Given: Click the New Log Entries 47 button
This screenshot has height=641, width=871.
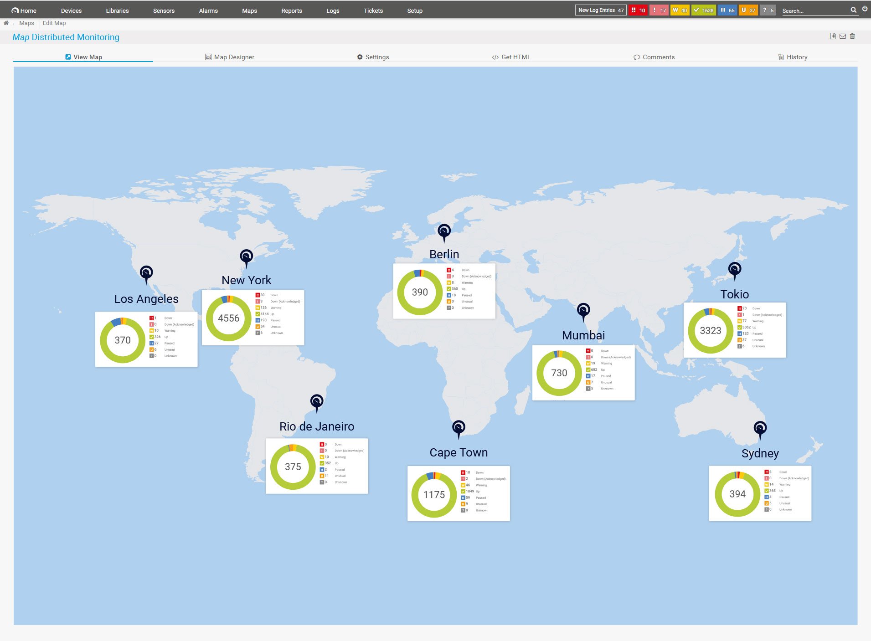Looking at the screenshot, I should [x=600, y=9].
